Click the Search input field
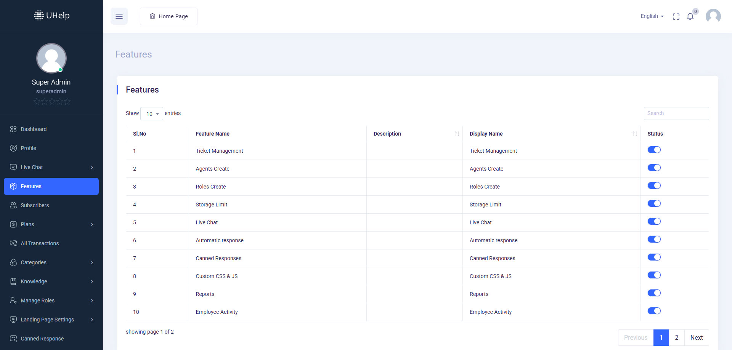 pyautogui.click(x=676, y=113)
